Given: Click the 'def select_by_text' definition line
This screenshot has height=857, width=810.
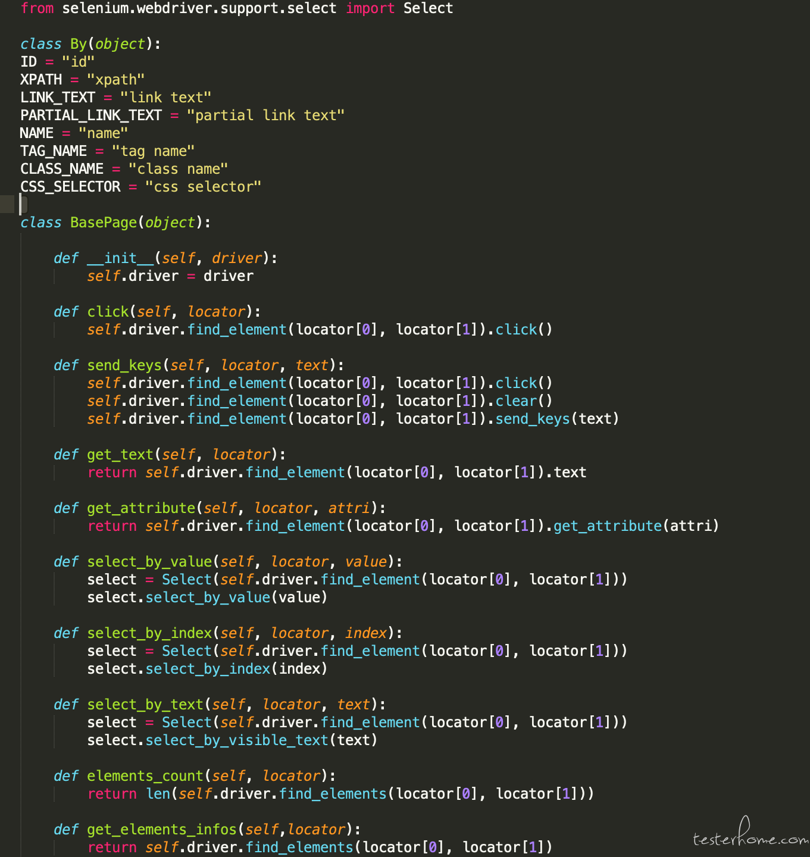Looking at the screenshot, I should coord(220,705).
